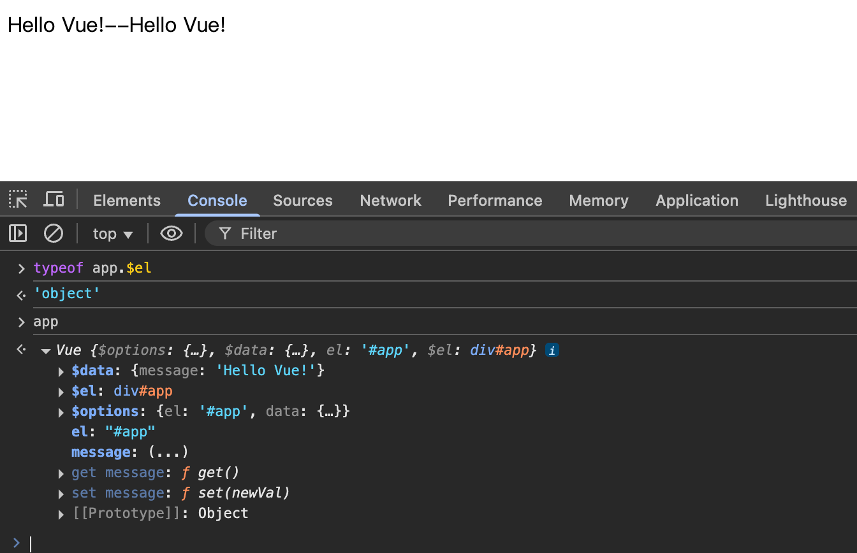Invoke the message (...) getter value
857x553 pixels.
pos(168,452)
